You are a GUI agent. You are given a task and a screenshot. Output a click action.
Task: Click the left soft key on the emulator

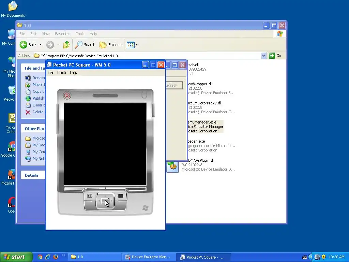[90, 196]
